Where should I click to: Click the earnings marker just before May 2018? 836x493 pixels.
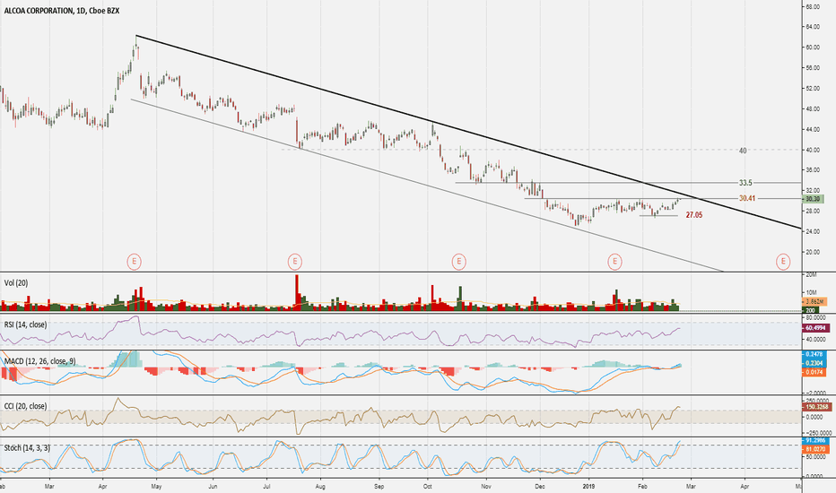135,262
